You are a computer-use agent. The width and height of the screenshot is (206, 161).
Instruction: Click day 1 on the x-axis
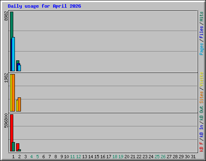point(13,157)
